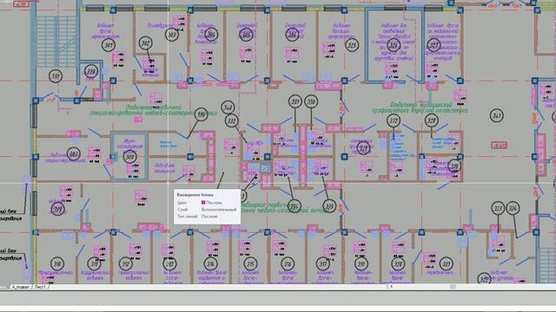Open the А_подвал layout tab
This screenshot has height=312, width=556.
click(21, 287)
